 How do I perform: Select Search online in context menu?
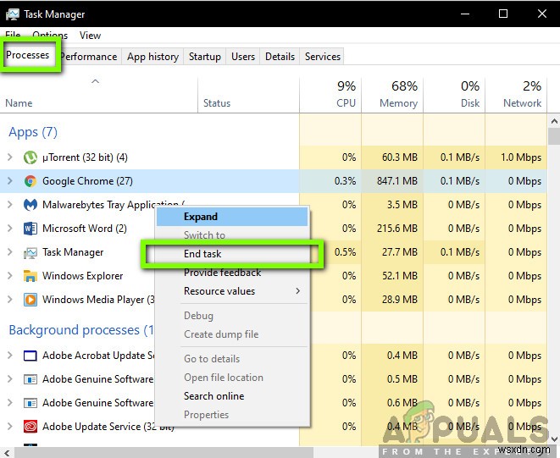(x=232, y=396)
